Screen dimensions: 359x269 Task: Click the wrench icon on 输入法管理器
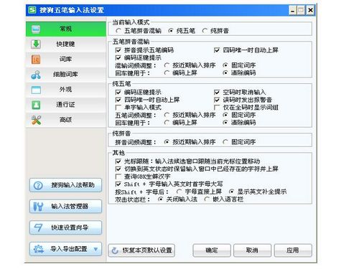click(38, 207)
